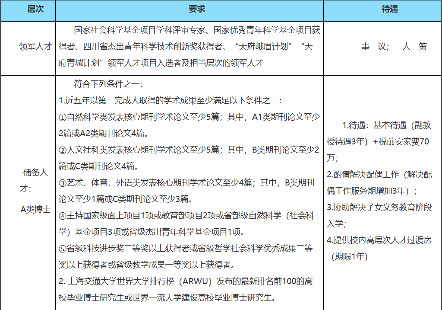Click the '待遇' column header
Screen dimensions: 442x310
tap(390, 9)
